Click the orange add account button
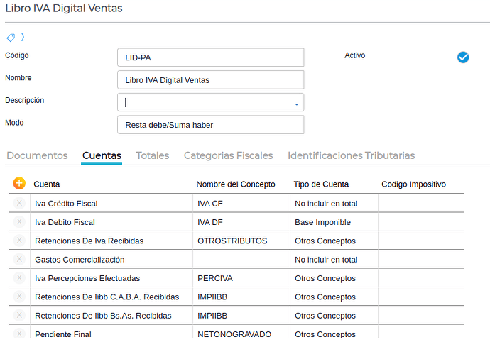 pos(19,184)
